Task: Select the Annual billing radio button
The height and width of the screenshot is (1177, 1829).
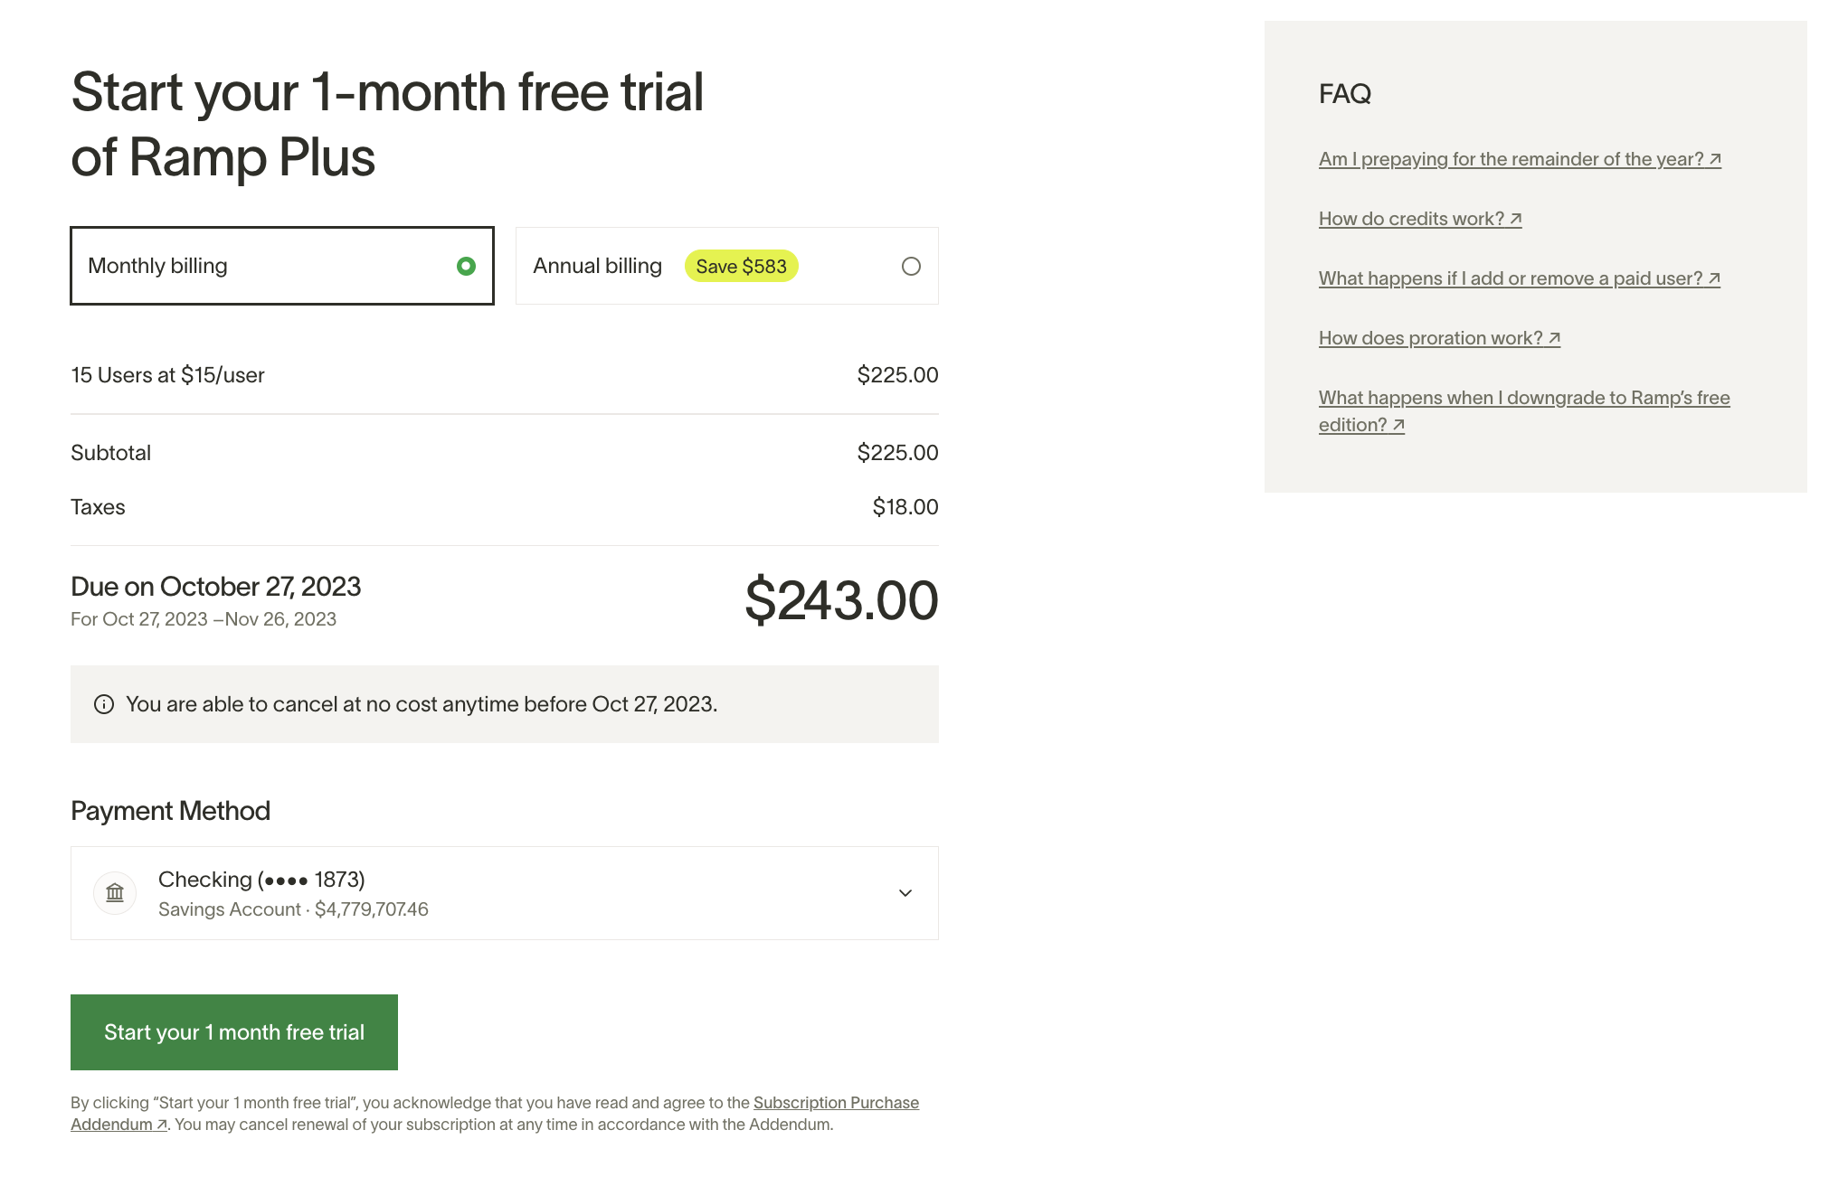Action: coord(911,266)
